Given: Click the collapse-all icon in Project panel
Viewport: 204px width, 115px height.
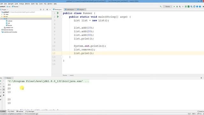Looking at the screenshot, I should click(x=44, y=10).
